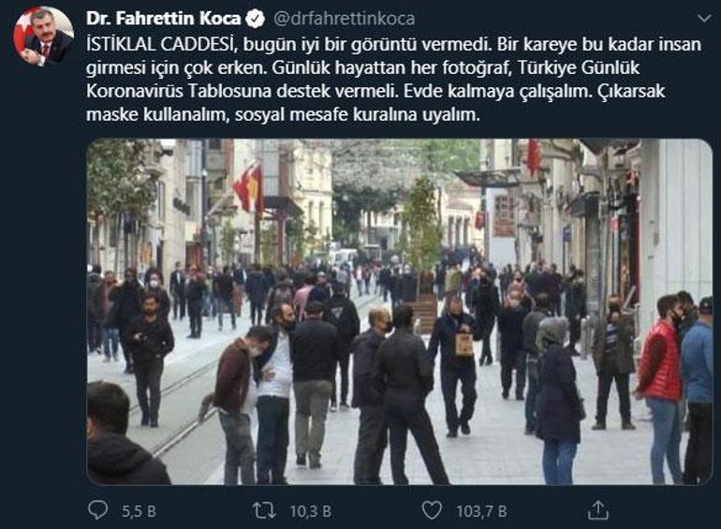721x529 pixels.
Task: Retweet using the retweet arrows icon
Action: click(x=264, y=510)
